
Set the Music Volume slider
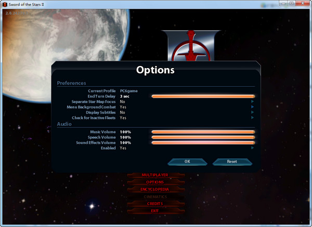pos(203,132)
